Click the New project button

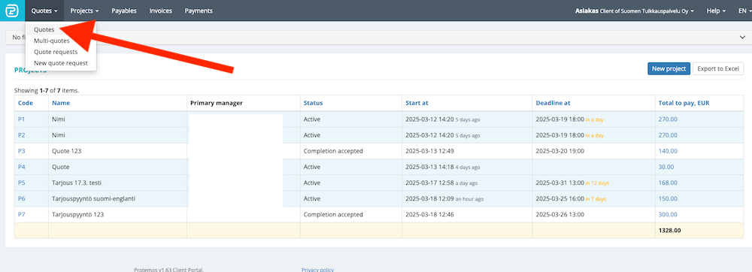pyautogui.click(x=669, y=69)
